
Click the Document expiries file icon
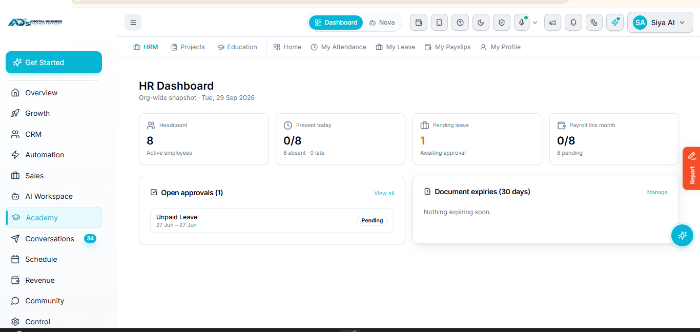427,192
